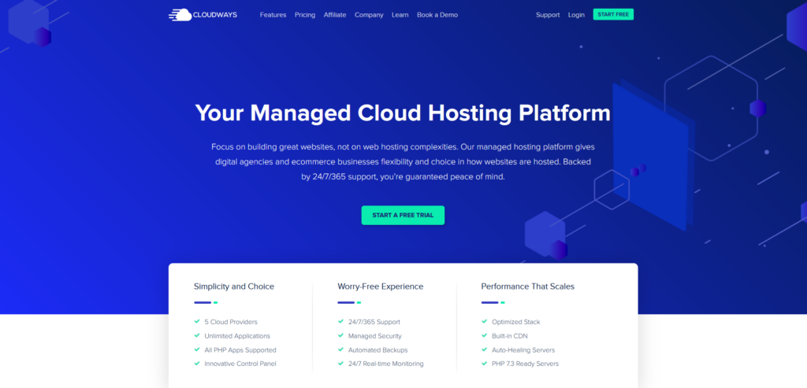
Task: Click the Managed Security item
Action: tap(374, 335)
